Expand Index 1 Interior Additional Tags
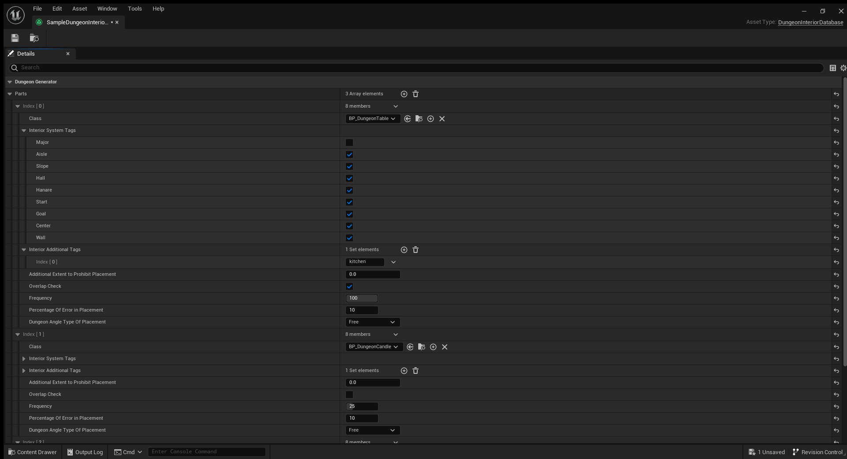847x459 pixels. [24, 371]
